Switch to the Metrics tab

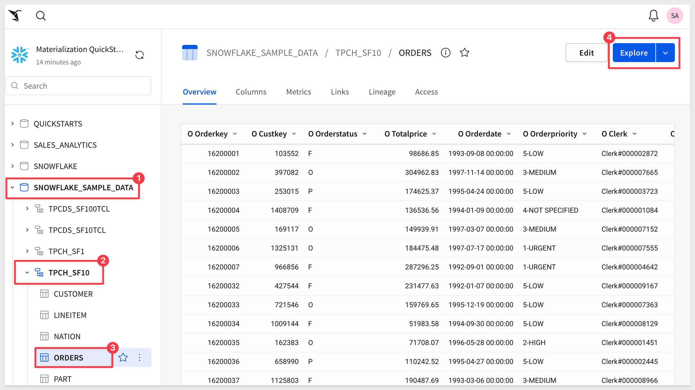(299, 92)
